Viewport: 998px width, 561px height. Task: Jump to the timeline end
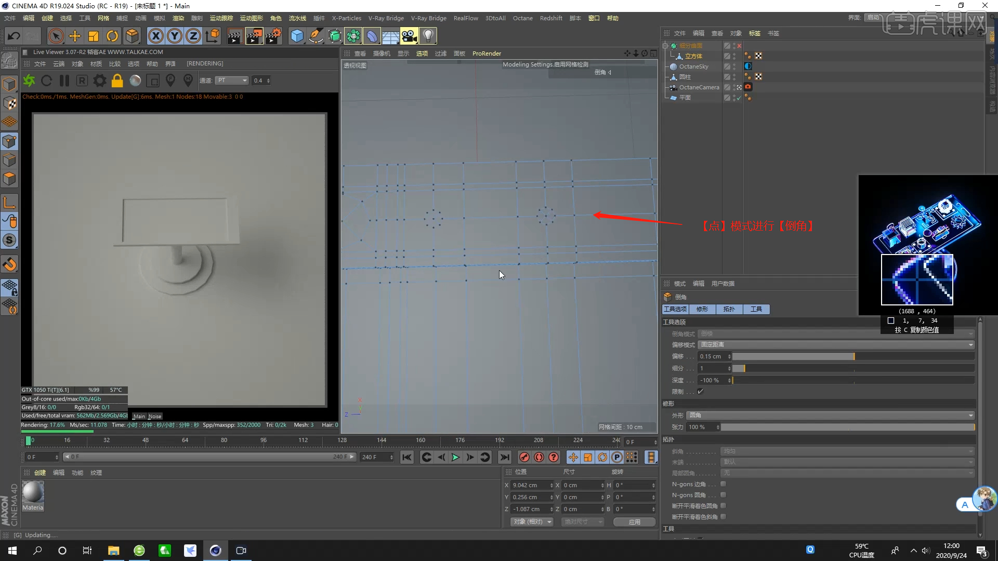click(504, 457)
